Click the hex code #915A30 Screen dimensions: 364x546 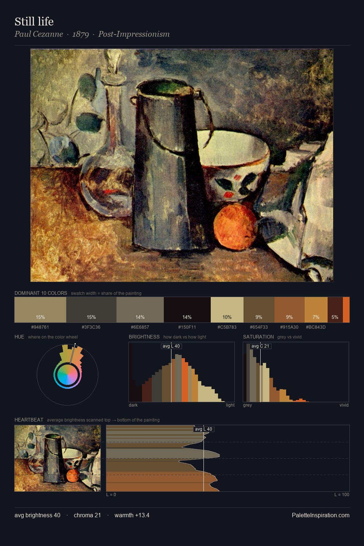(x=289, y=327)
